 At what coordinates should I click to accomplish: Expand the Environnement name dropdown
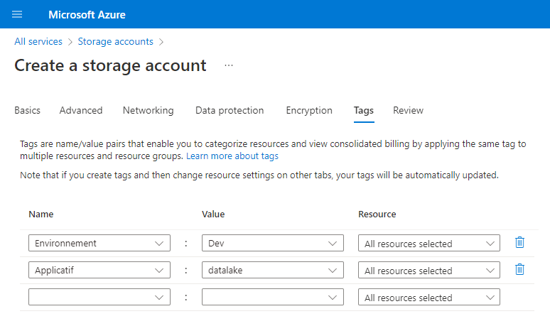99,243
